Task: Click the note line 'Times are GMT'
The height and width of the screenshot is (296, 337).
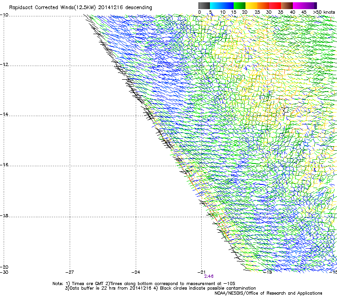Action: coord(87,284)
